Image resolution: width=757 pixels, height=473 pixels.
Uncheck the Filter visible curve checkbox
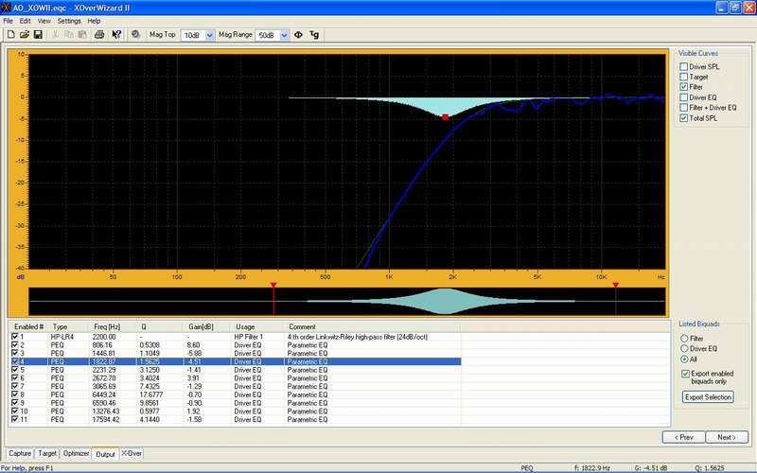pyautogui.click(x=683, y=87)
